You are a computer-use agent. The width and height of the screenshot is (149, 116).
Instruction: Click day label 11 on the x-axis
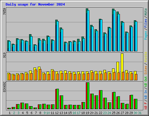coord(52,113)
